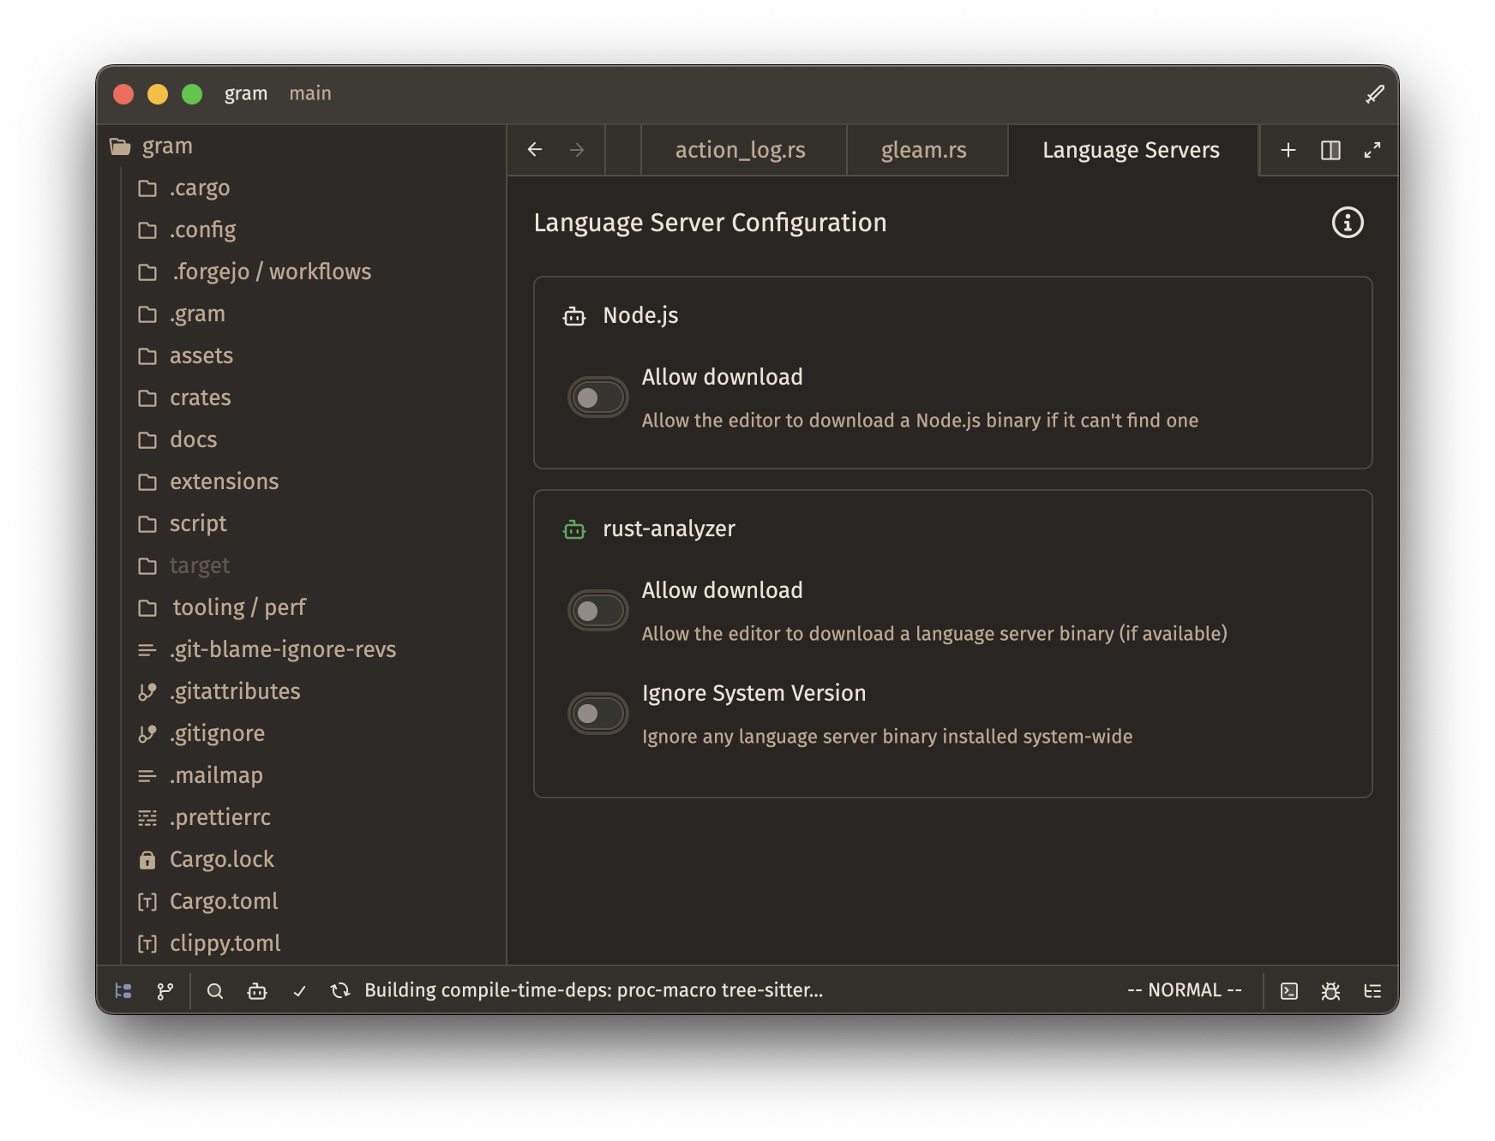Screen dimensions: 1495x1141
Task: Open the outline panel icon bottom right
Action: point(1372,990)
